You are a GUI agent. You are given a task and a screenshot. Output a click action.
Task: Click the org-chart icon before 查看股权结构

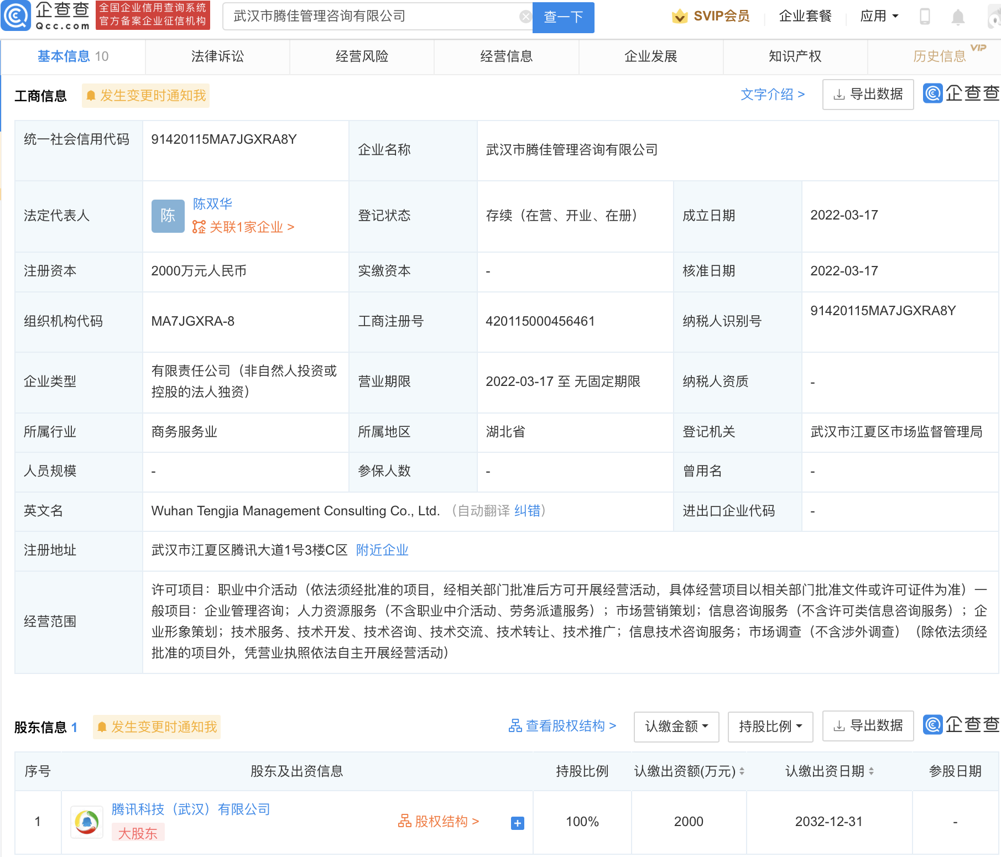pos(516,726)
